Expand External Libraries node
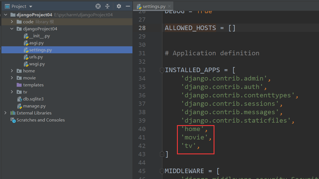 pos(5,113)
